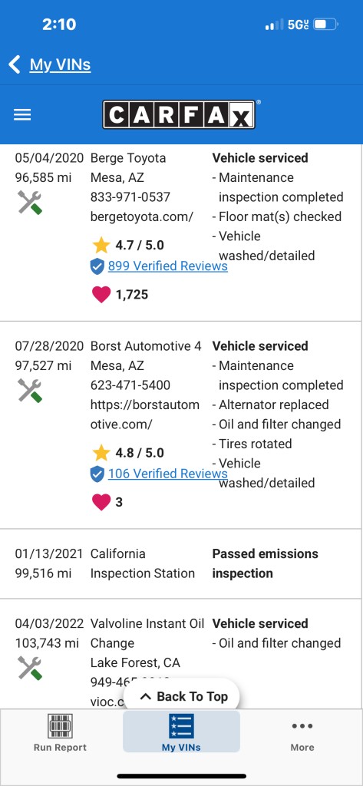The image size is (363, 786).
Task: Open 106 Verified Reviews link
Action: click(x=168, y=474)
